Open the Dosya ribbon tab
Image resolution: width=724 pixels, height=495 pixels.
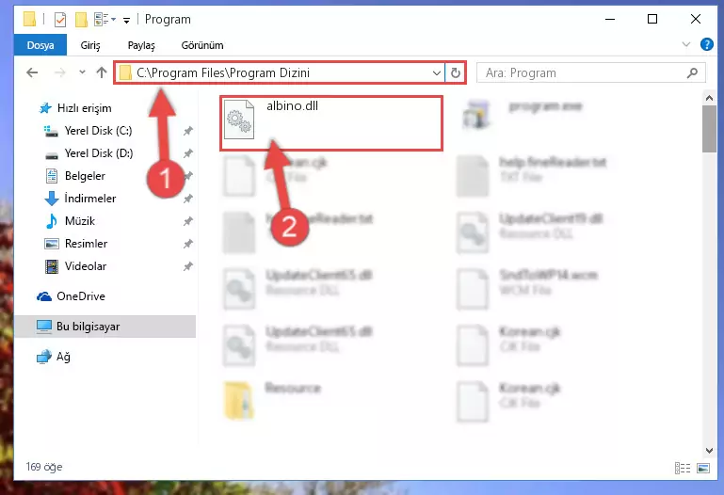[x=40, y=45]
